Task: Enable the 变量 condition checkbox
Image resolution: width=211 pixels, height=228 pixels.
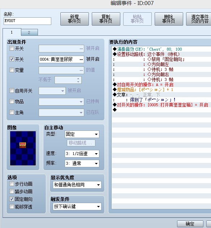Action: [12, 70]
